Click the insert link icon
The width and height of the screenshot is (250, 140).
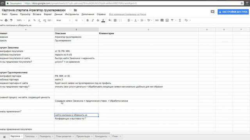click(x=157, y=20)
